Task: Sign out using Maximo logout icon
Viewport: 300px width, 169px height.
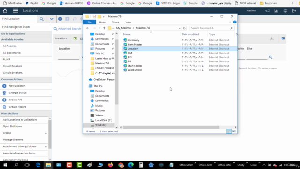Action: 294,11
